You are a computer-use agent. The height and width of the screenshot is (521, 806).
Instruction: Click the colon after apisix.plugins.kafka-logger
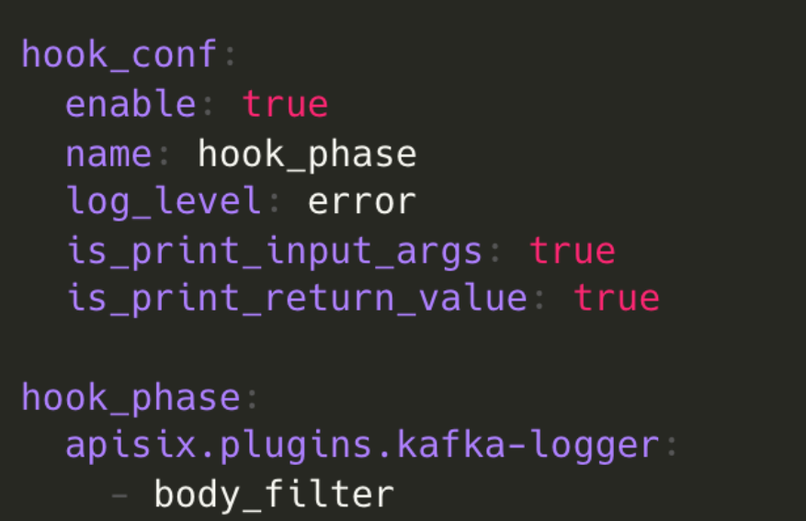click(672, 446)
